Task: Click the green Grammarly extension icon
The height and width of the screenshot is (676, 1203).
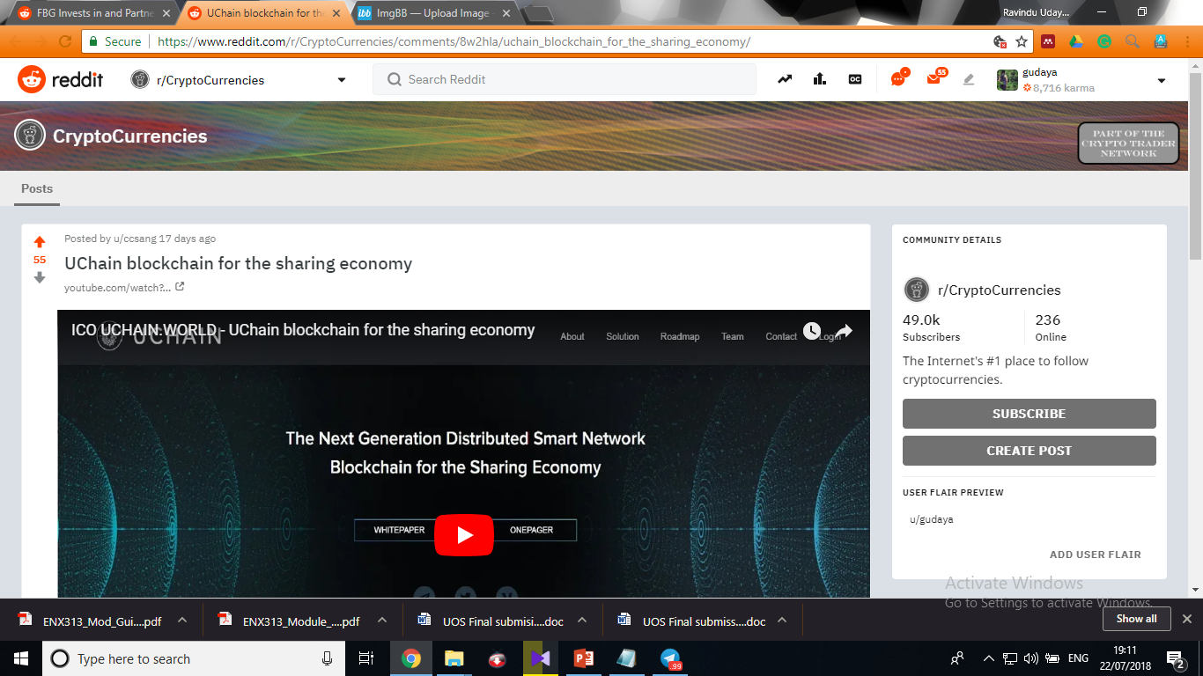Action: tap(1104, 41)
